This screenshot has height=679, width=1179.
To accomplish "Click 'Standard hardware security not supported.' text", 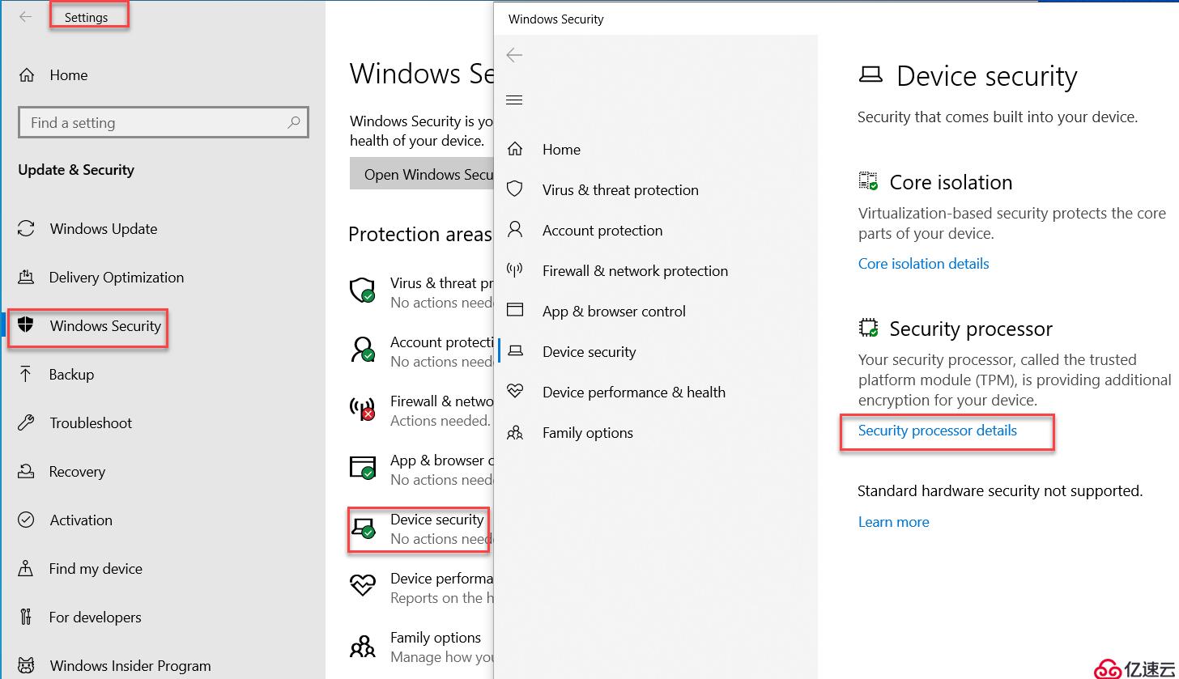I will (1000, 491).
